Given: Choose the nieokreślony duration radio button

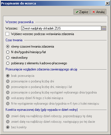Looking at the screenshot, I should 8,58.
